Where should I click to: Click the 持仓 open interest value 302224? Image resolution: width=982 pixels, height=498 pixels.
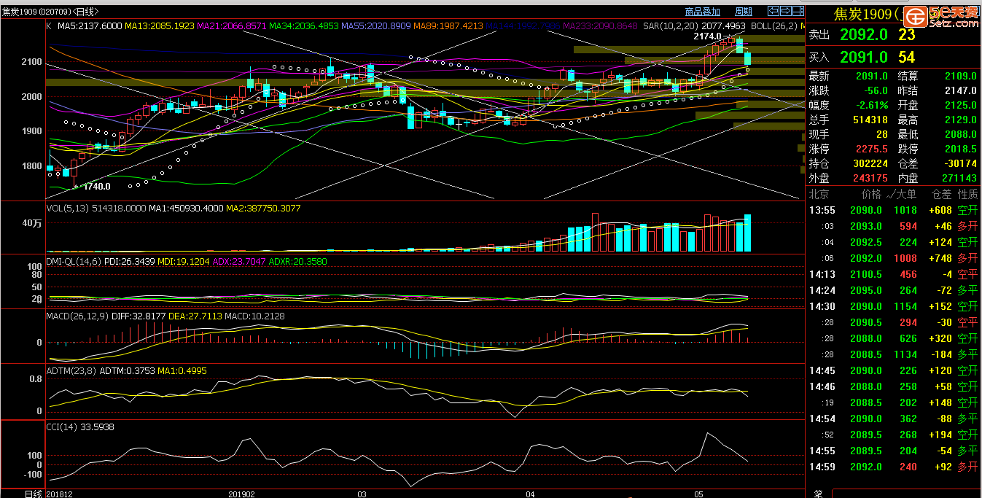pyautogui.click(x=870, y=163)
